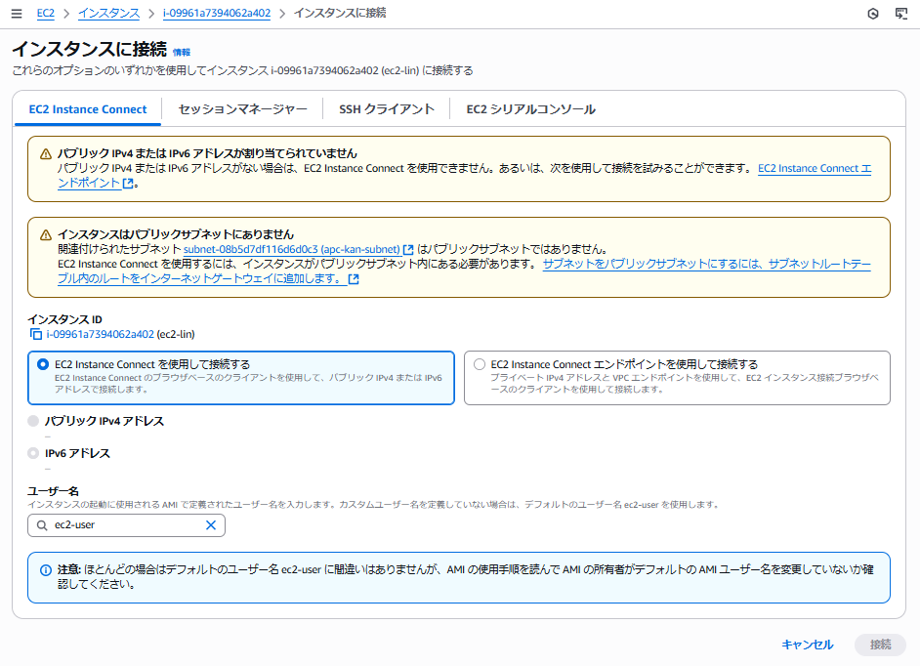The height and width of the screenshot is (666, 920).
Task: Open 情報 link next to page title
Action: (x=182, y=52)
